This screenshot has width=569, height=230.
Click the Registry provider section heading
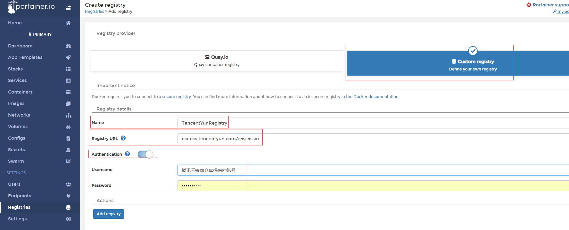point(116,33)
